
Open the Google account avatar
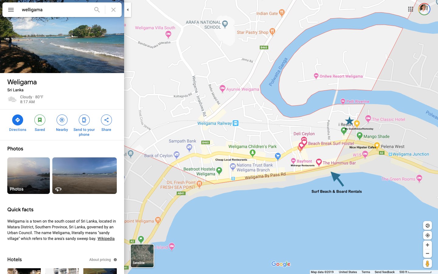[424, 9]
